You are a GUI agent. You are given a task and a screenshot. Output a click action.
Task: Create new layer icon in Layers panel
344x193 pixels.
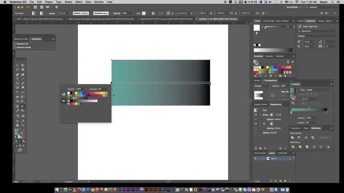285,181
